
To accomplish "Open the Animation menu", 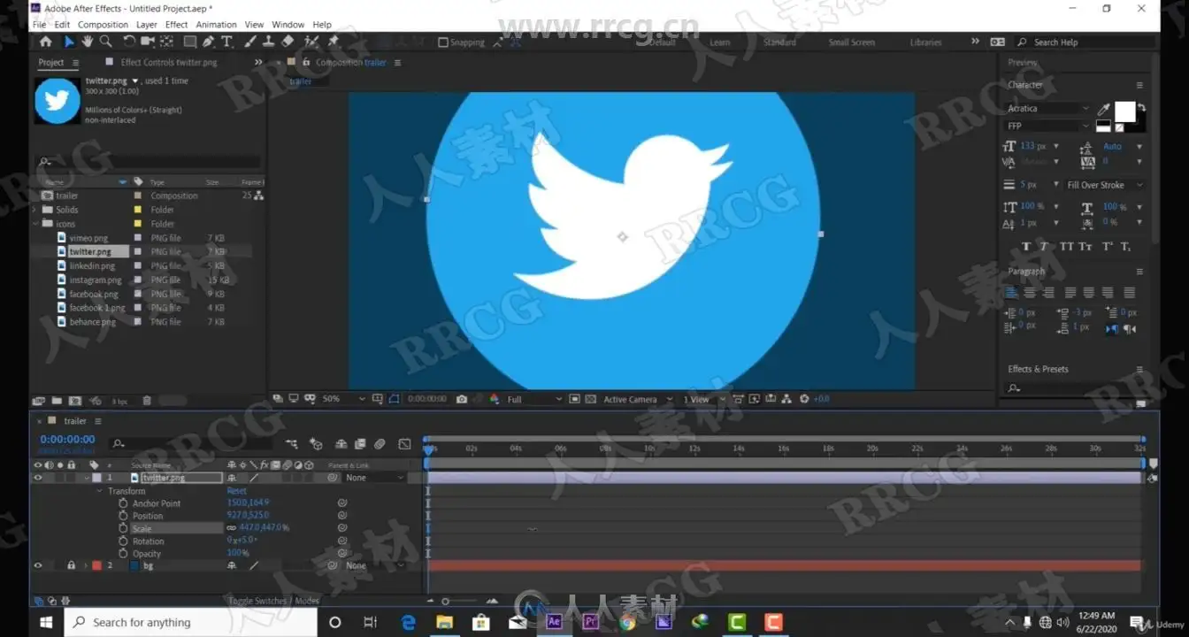I will click(x=217, y=25).
